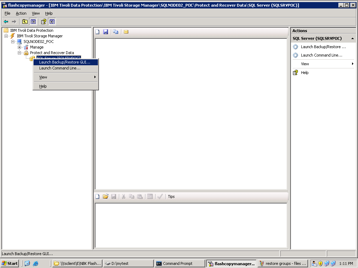358x268 pixels.
Task: Click gear icon beside Launch Command Line action
Action: click(x=295, y=55)
